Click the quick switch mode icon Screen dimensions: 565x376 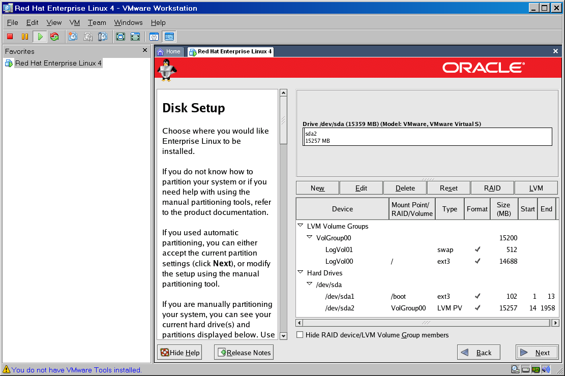(135, 37)
